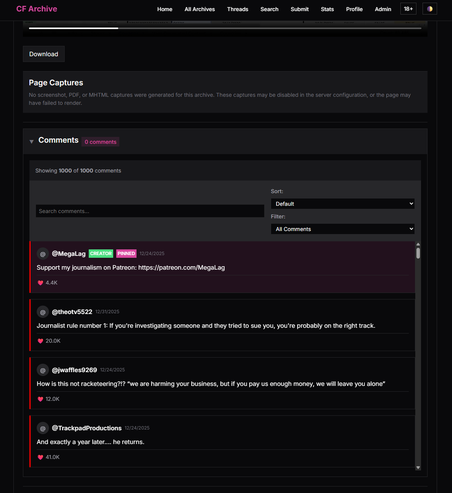Screen dimensions: 452x493
Task: Click the comments list scroll down arrow
Action: click(418, 467)
